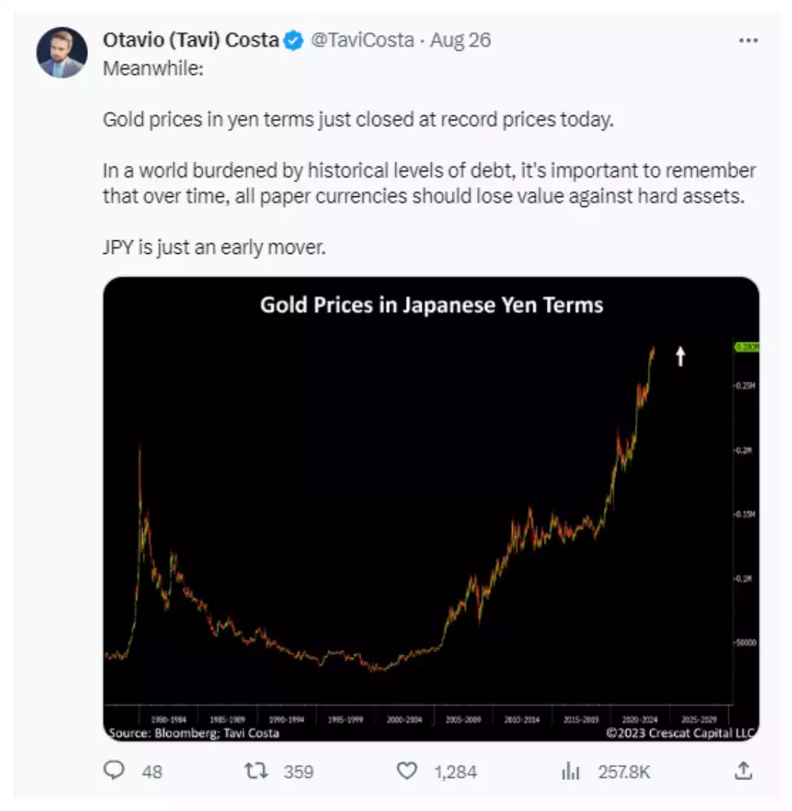This screenshot has height=811, width=792.
Task: Open the gold price chart image
Action: [x=430, y=508]
